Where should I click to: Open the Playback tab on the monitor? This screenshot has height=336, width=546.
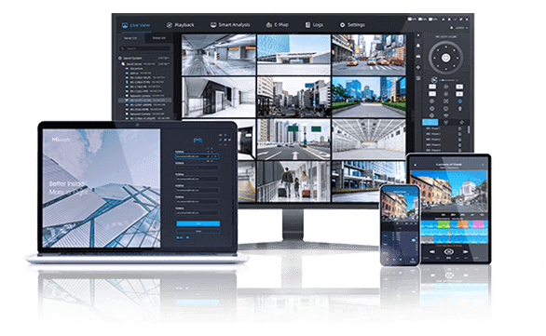coord(180,25)
